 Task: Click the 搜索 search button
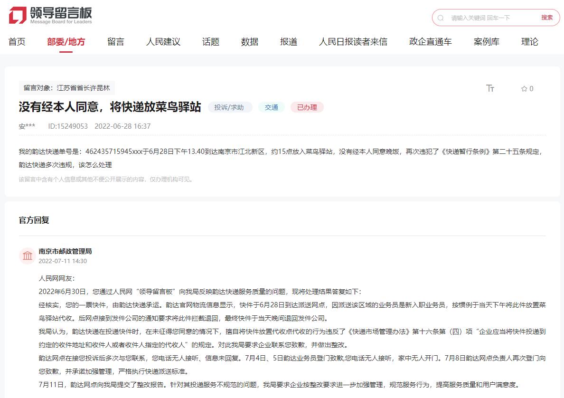tap(547, 17)
